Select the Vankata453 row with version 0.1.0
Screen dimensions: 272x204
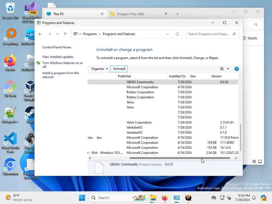point(163,133)
